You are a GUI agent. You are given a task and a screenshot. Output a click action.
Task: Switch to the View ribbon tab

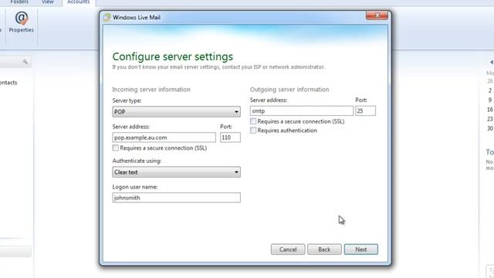tap(48, 2)
